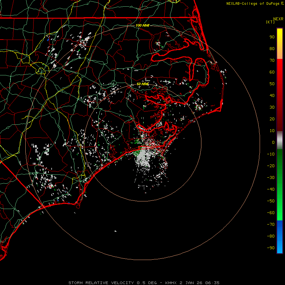Viewport: 285px width, 285px height.
Task: Click the -60 value on the velocity scale
Action: click(271, 213)
